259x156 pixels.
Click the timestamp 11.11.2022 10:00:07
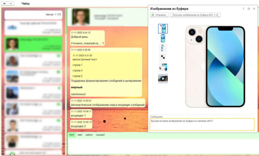click(x=81, y=101)
